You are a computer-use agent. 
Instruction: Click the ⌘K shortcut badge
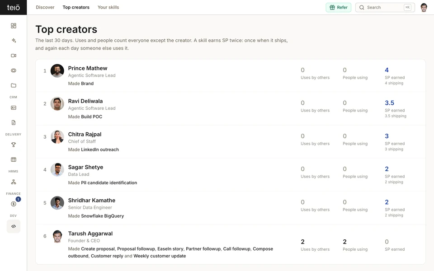pos(407,8)
